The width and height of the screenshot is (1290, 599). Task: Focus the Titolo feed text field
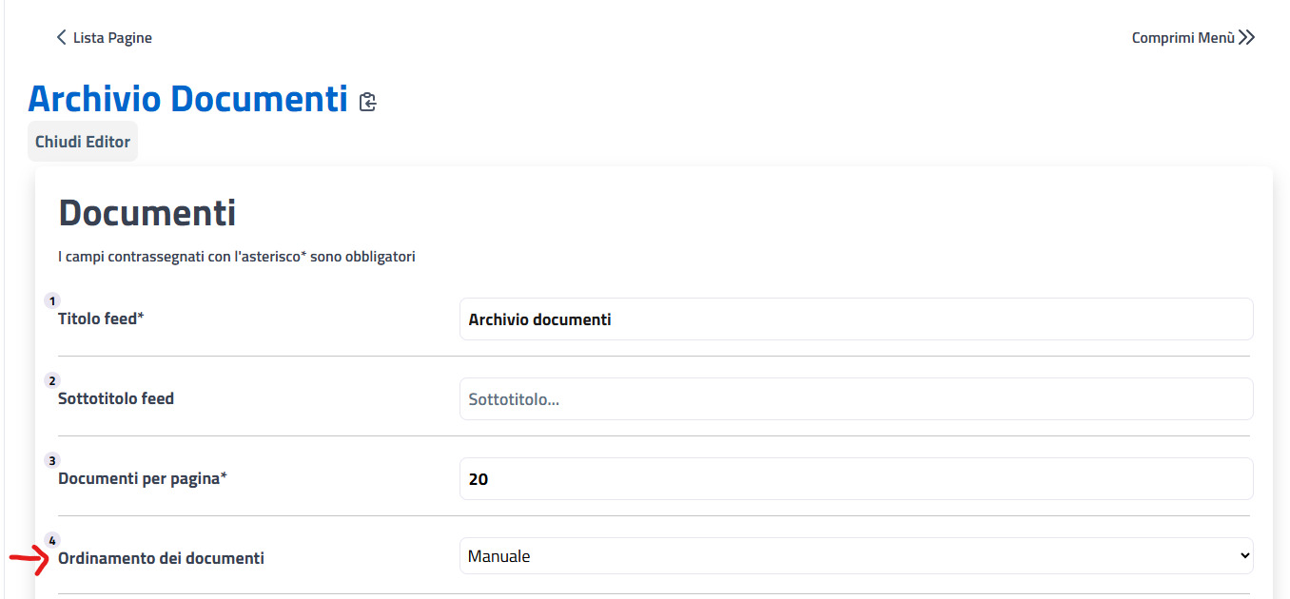click(855, 319)
